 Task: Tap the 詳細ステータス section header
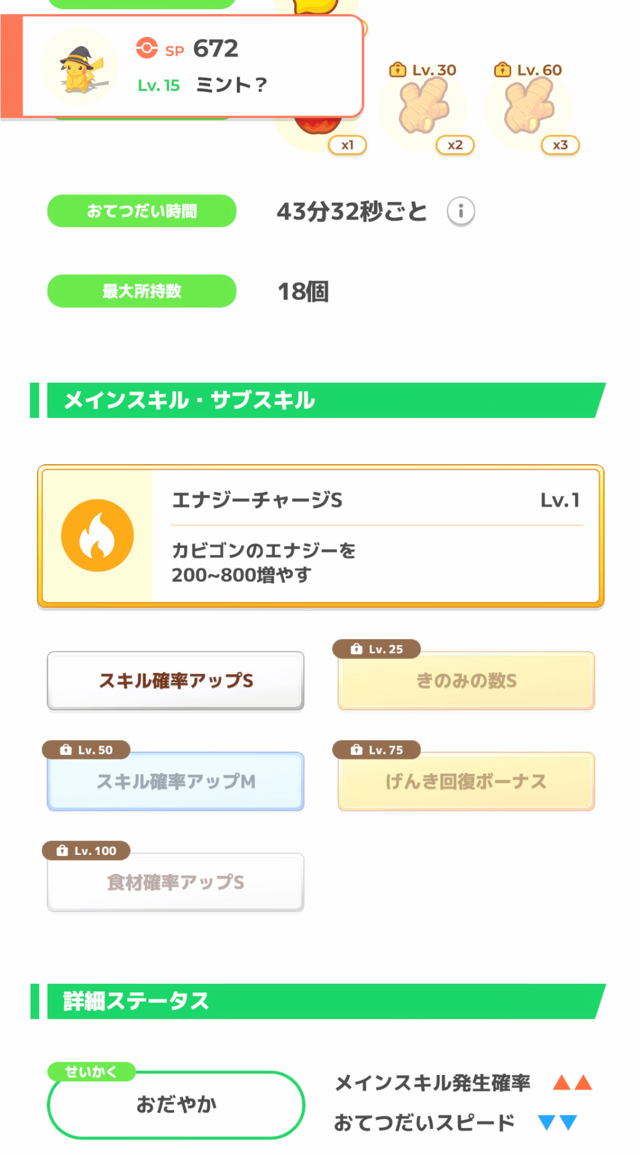pyautogui.click(x=318, y=1001)
